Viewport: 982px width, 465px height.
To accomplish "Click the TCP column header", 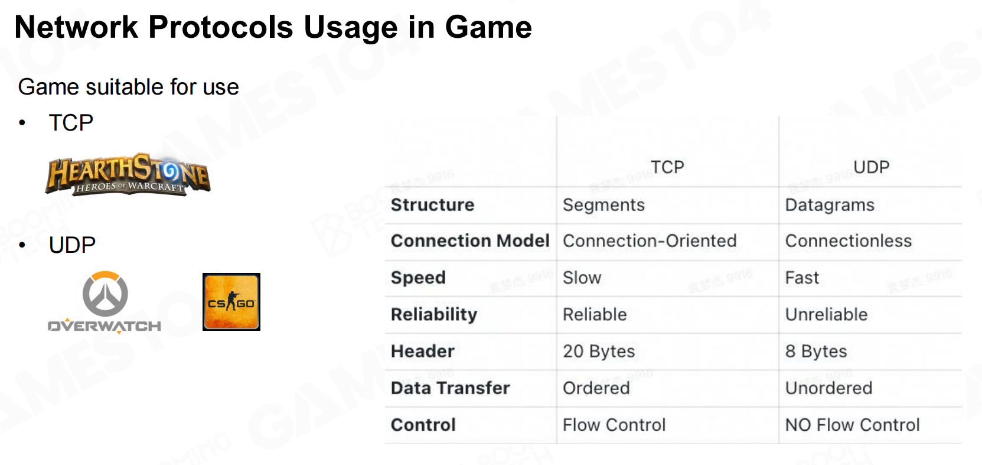I will tap(667, 167).
